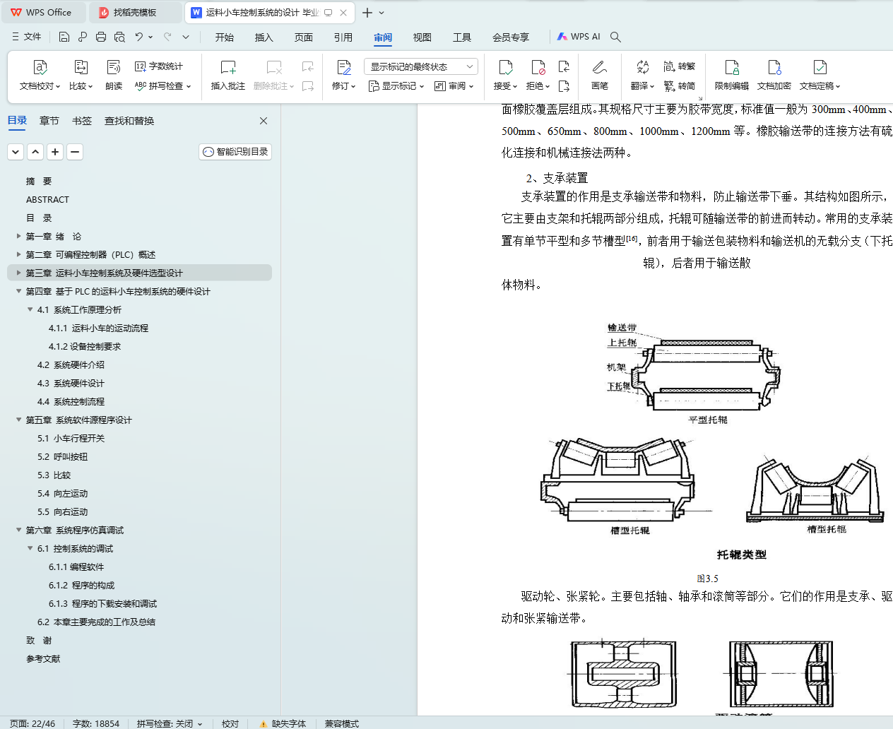Open the search magnifier next to WPS AI

click(x=615, y=37)
